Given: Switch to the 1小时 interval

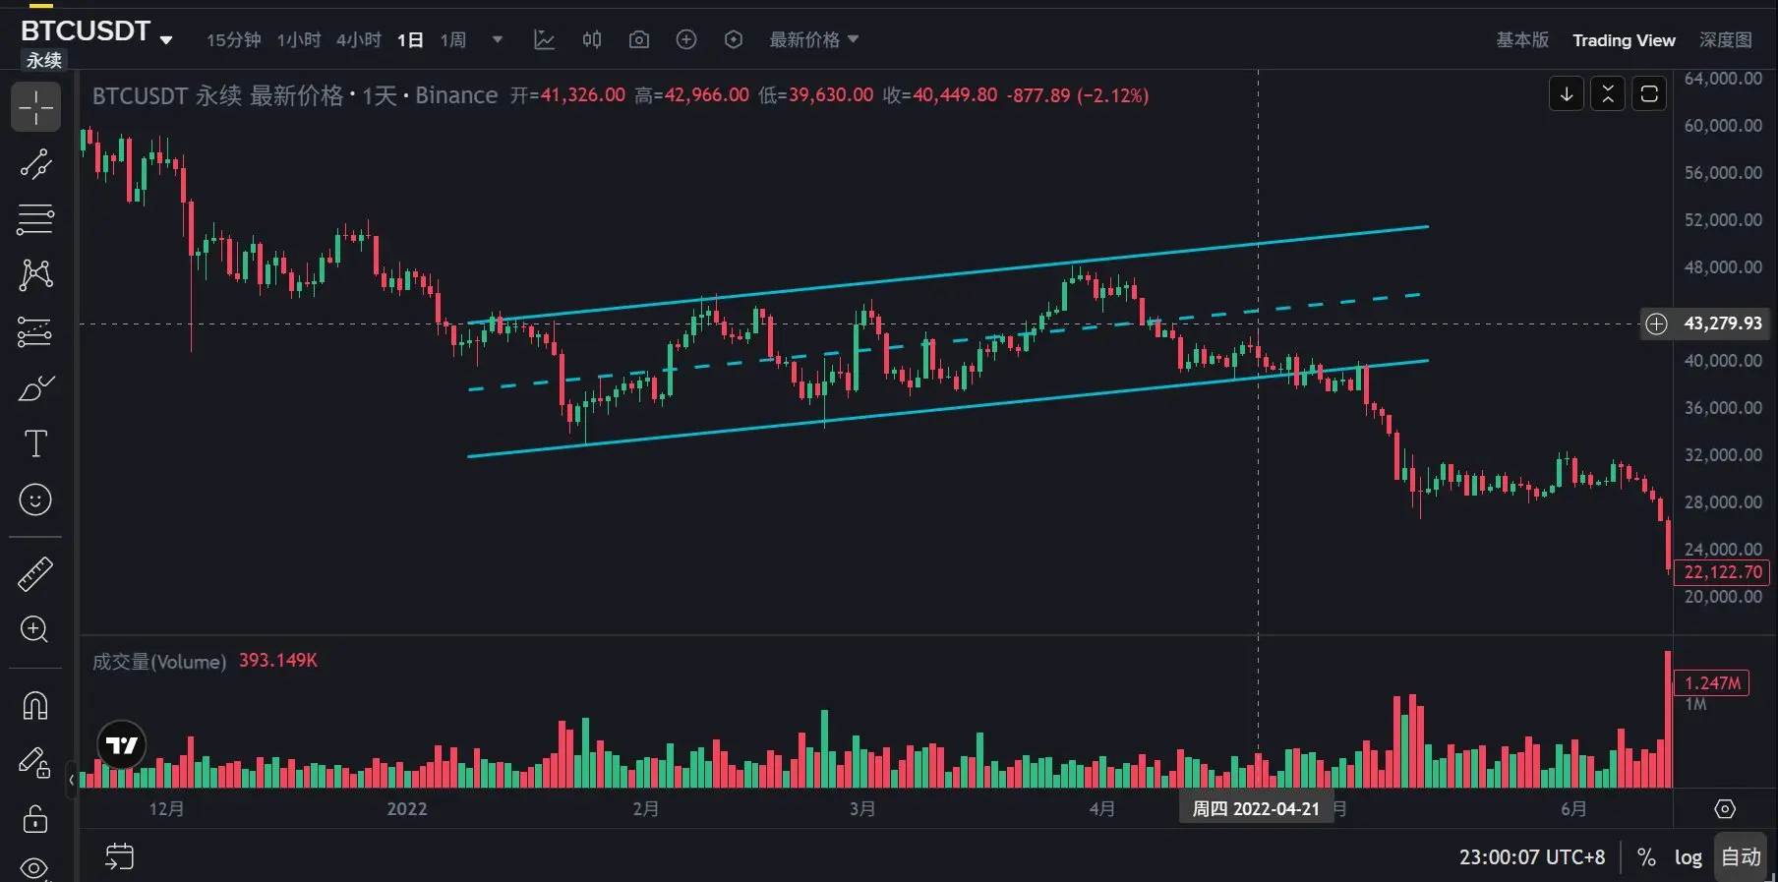Looking at the screenshot, I should point(299,39).
